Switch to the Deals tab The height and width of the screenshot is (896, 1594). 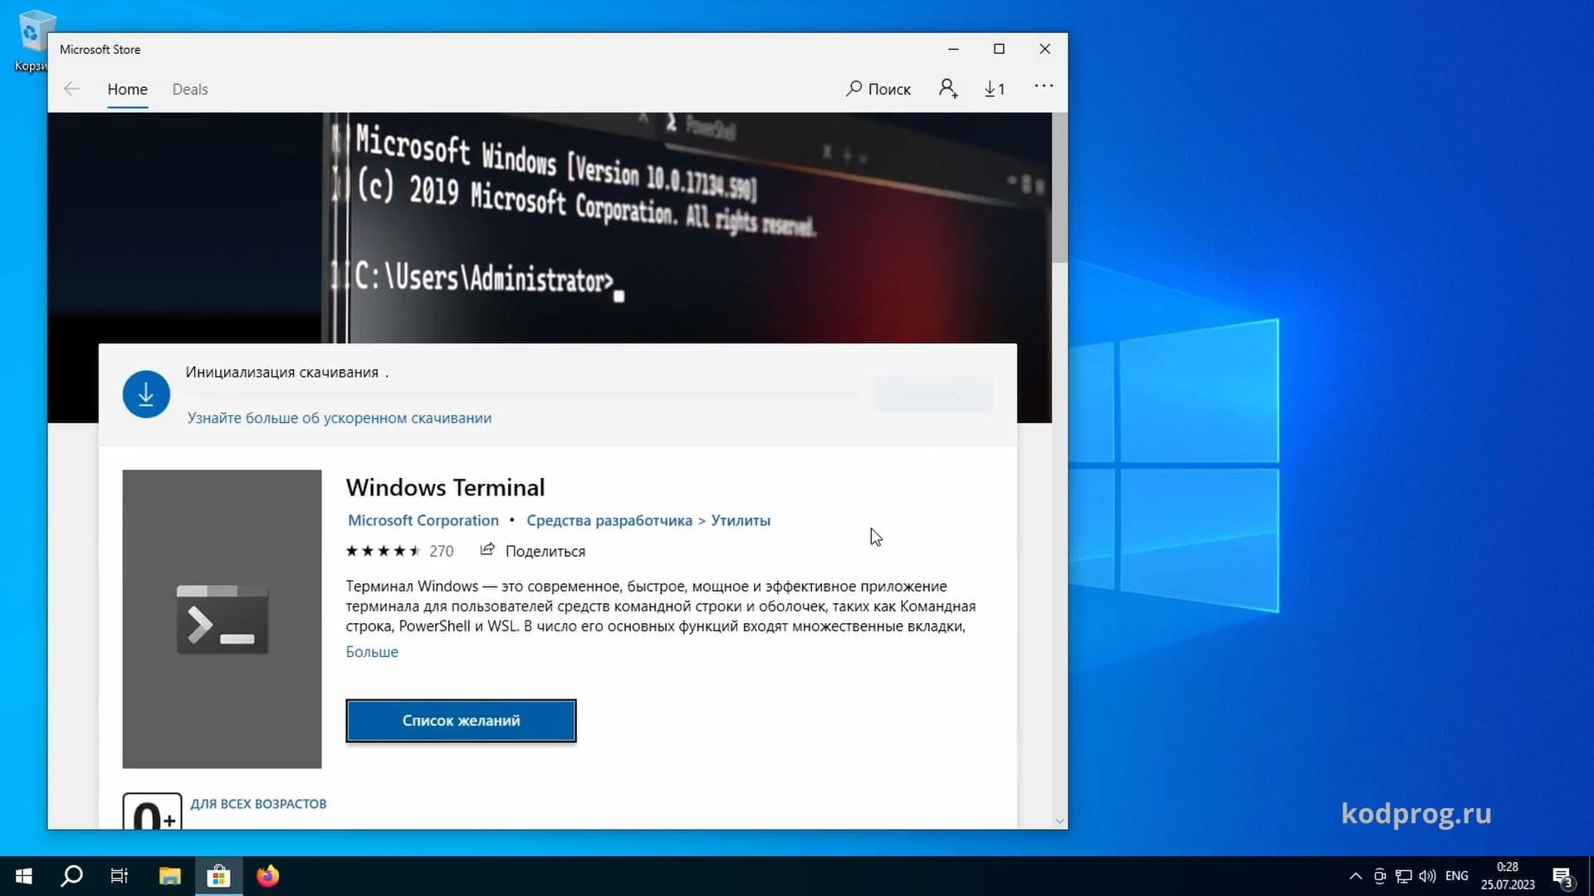click(x=190, y=89)
